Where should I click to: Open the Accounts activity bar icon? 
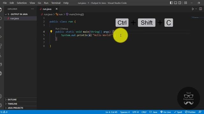tap(1, 96)
